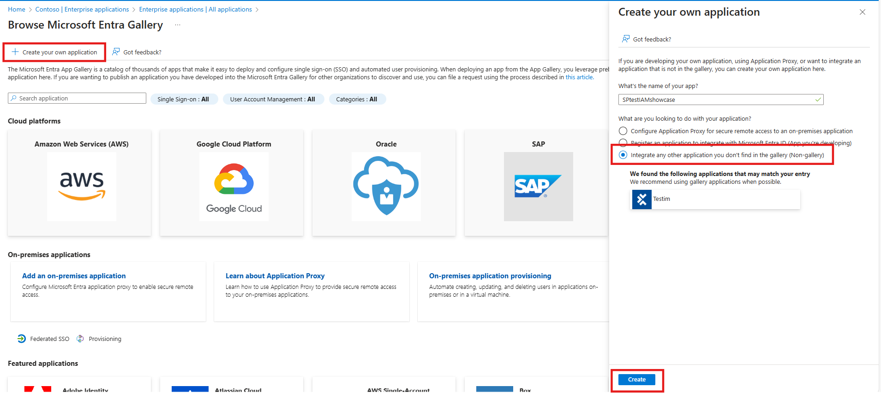Click the green checkmark in app name field
The width and height of the screenshot is (881, 393).
point(818,100)
